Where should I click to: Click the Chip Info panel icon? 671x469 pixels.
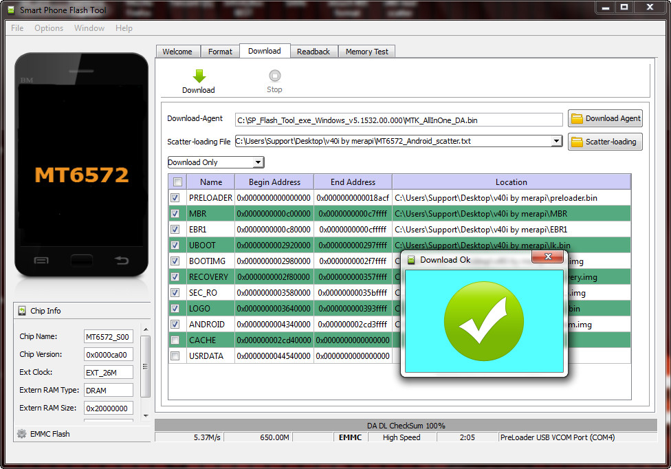[22, 311]
